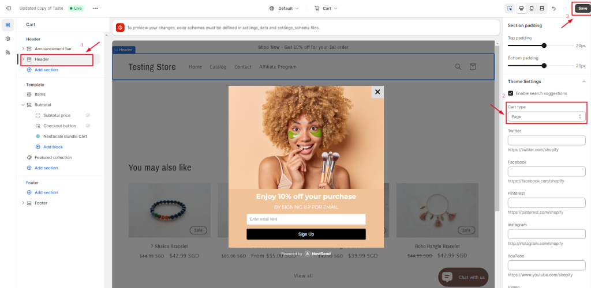Click the YouTube URL input field
Viewport: 591px width, 288px height.
coord(547,265)
